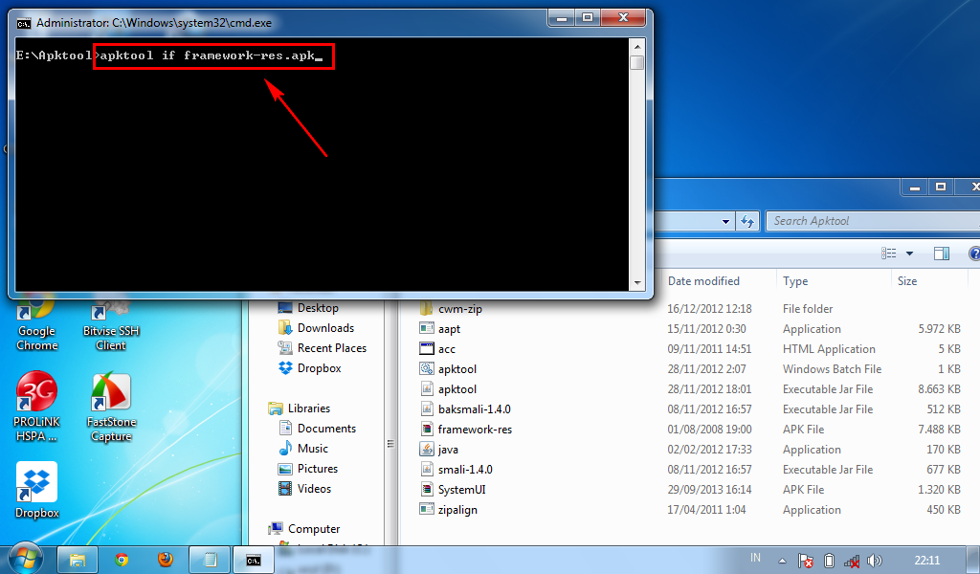This screenshot has width=980, height=574.
Task: Open Google Chrome from the desktop
Action: tap(35, 316)
